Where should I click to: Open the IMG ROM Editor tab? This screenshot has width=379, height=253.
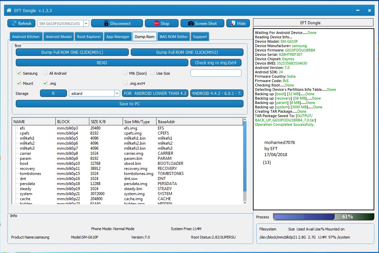pyautogui.click(x=174, y=37)
